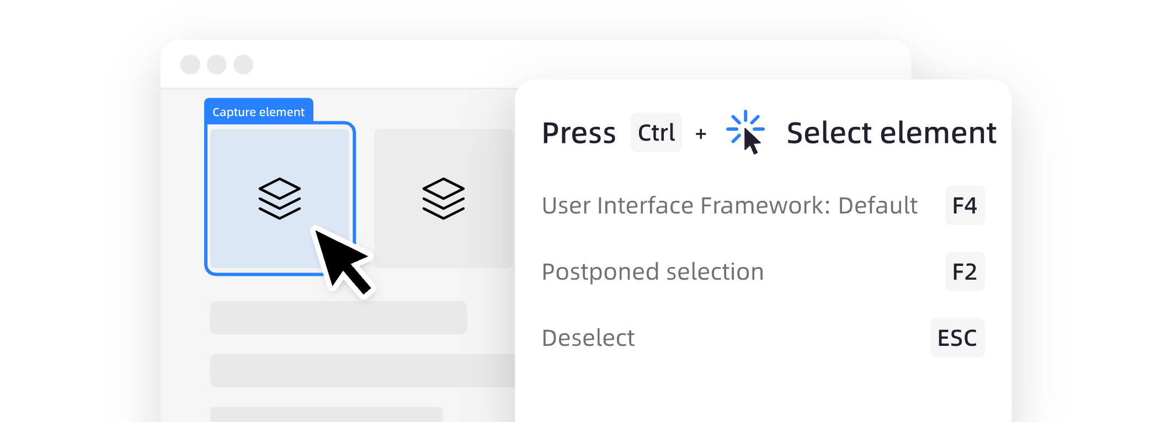Click the middle gray window dot
The width and height of the screenshot is (1172, 422).
click(x=217, y=65)
